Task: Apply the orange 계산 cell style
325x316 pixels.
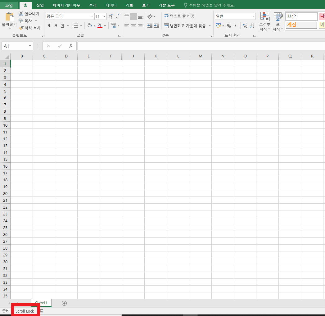Action: tap(301, 25)
